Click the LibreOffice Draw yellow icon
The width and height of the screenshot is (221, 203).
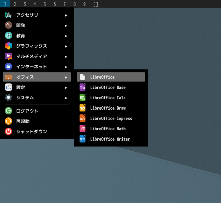[x=83, y=108]
